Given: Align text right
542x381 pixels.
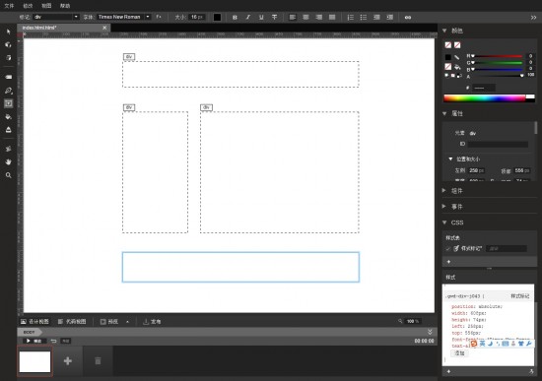Looking at the screenshot, I should tap(318, 18).
